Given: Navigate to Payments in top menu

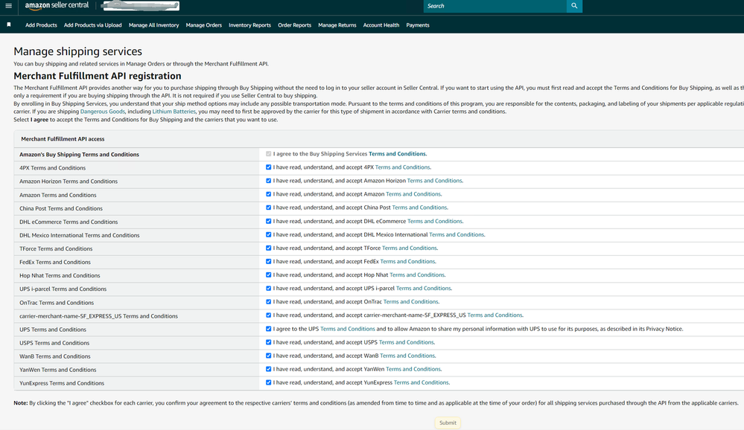Looking at the screenshot, I should click(417, 25).
